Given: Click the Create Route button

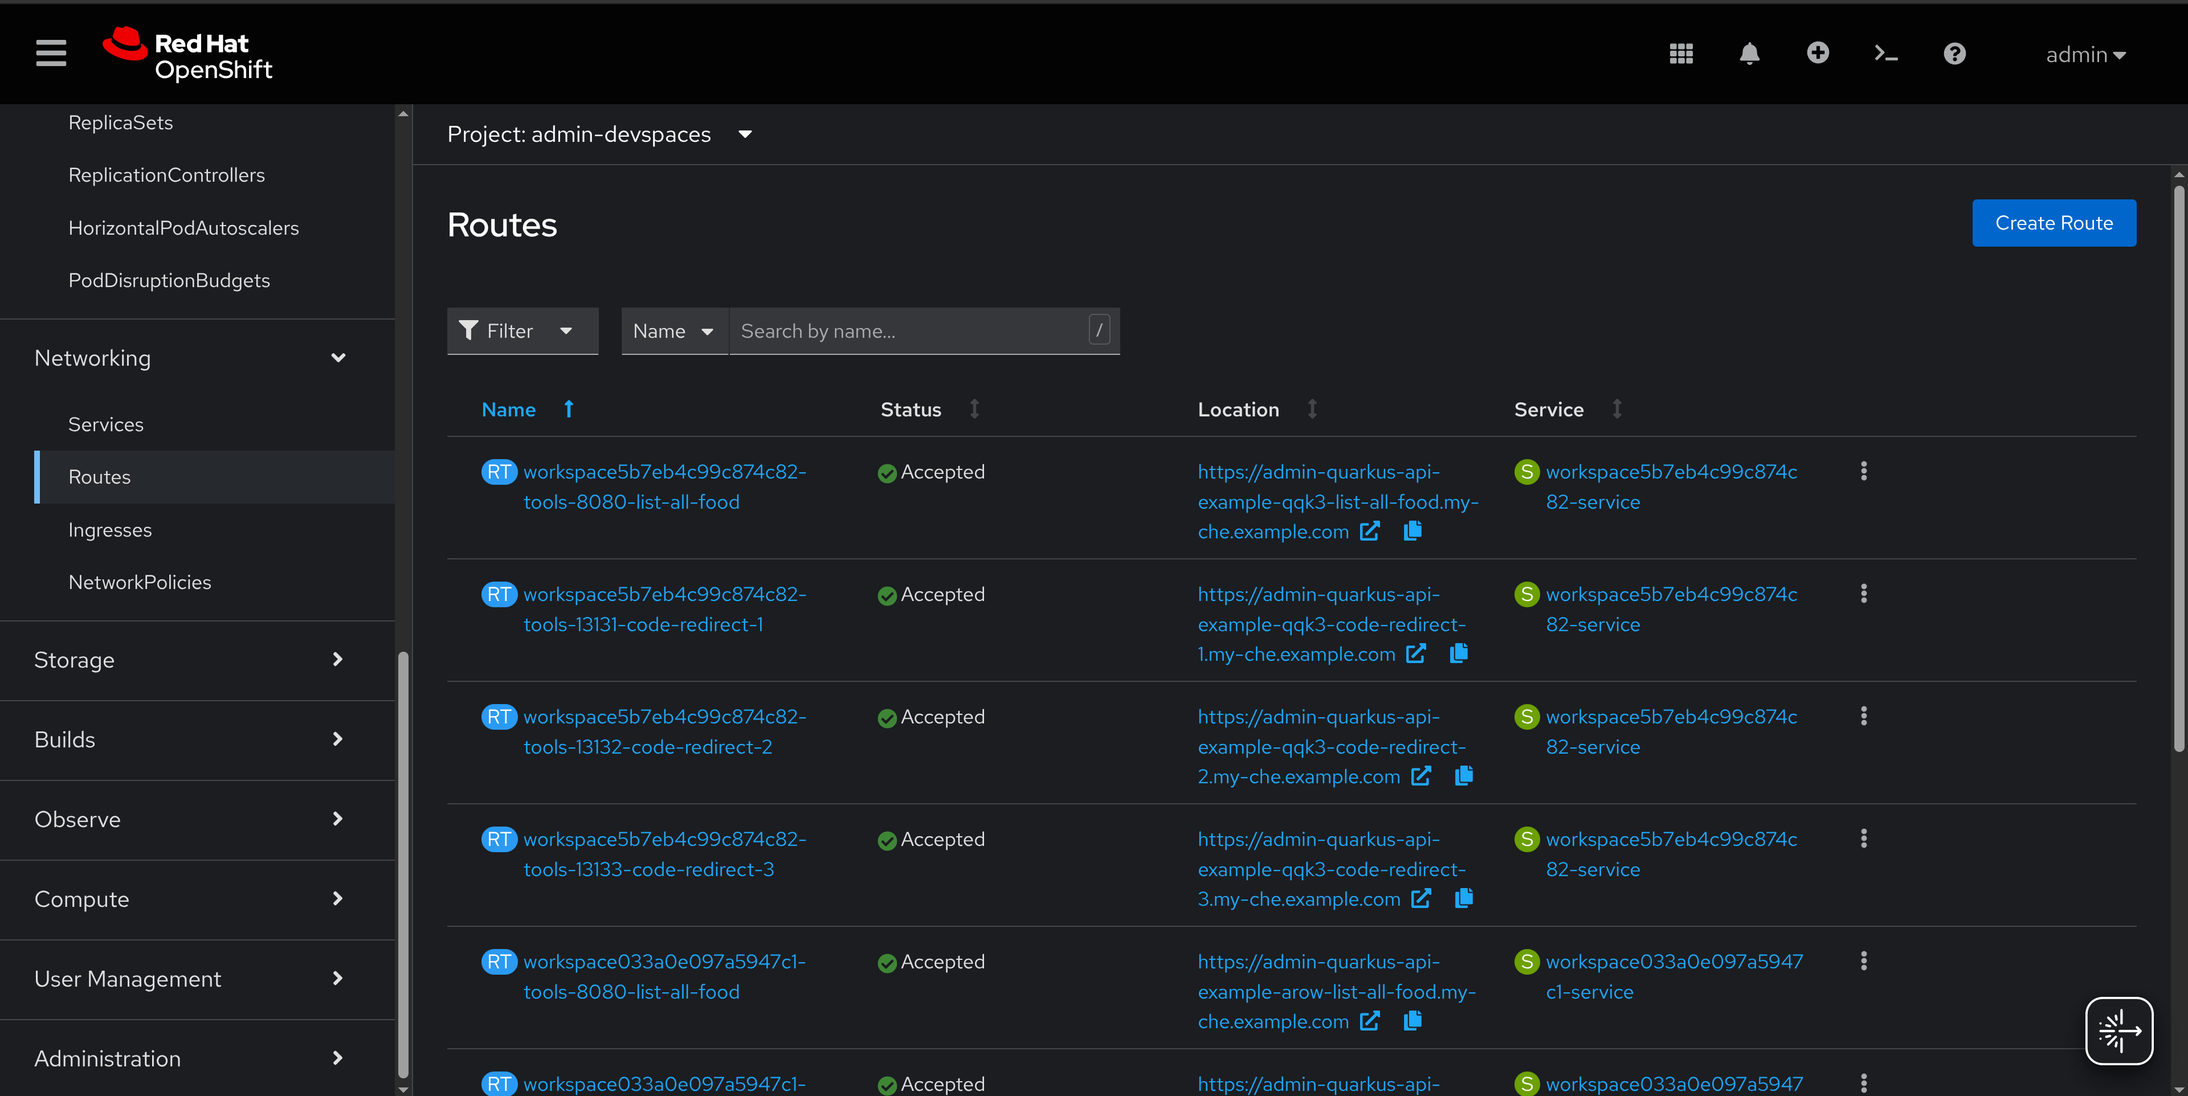Looking at the screenshot, I should (x=2053, y=223).
